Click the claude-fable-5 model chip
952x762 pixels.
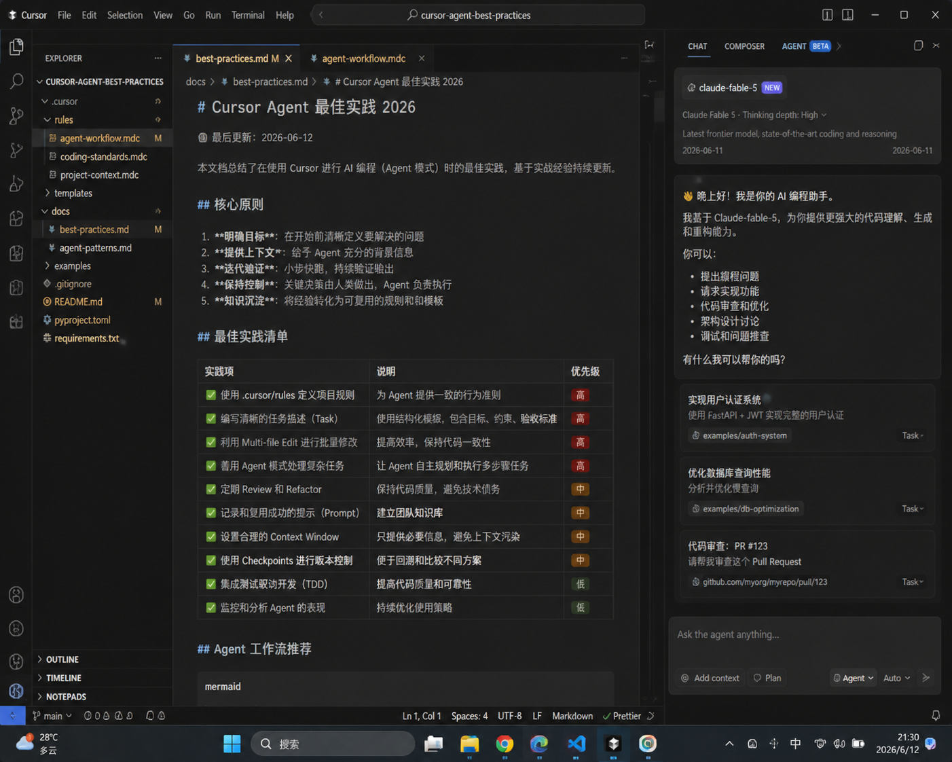point(734,88)
